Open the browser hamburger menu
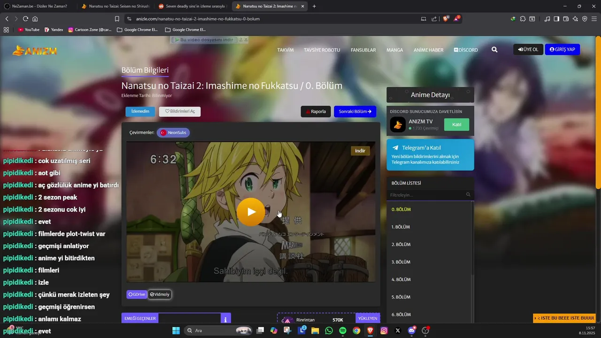 click(594, 19)
